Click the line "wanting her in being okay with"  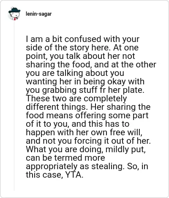pyautogui.click(x=85, y=82)
